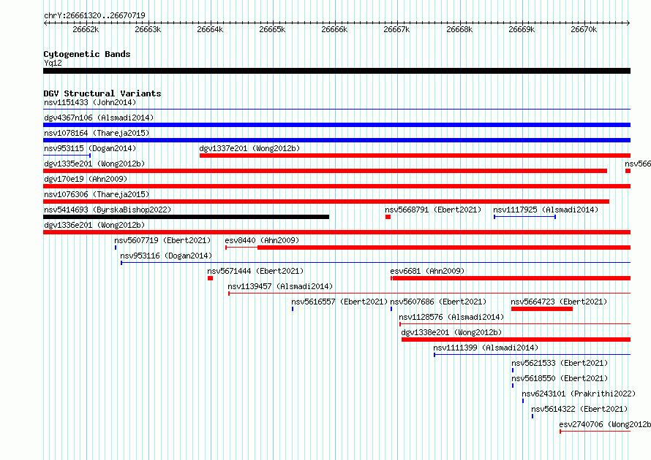
Task: Select nsv5668791 (Ebert2021) label
Action: tap(433, 210)
